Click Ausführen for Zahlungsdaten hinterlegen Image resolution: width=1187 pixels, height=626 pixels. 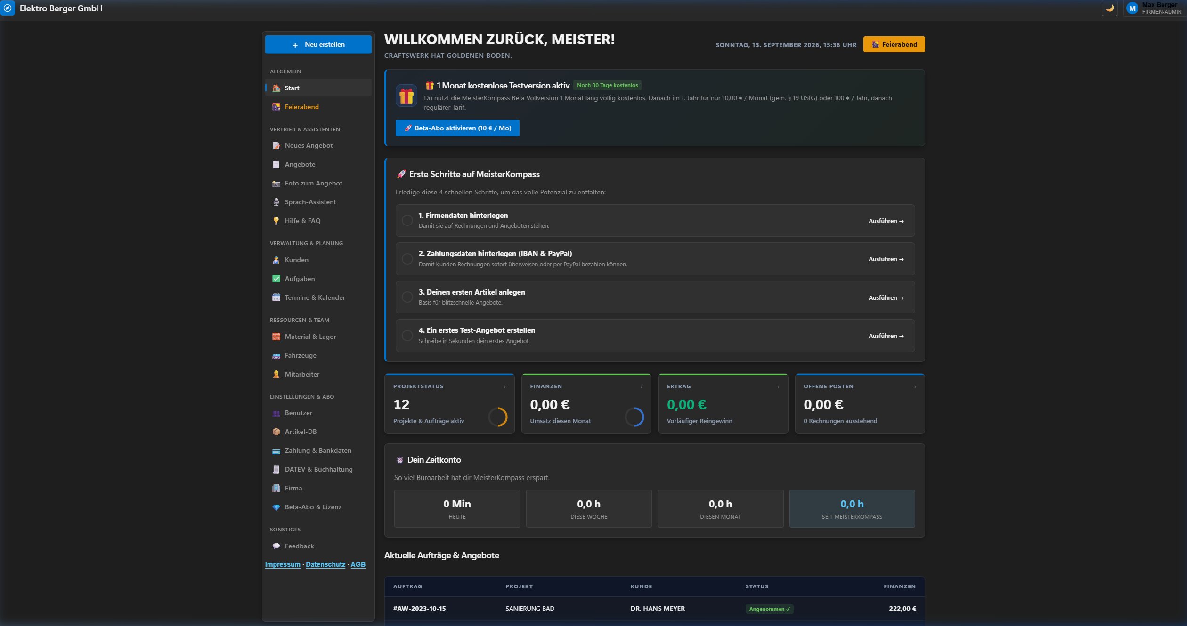click(886, 259)
